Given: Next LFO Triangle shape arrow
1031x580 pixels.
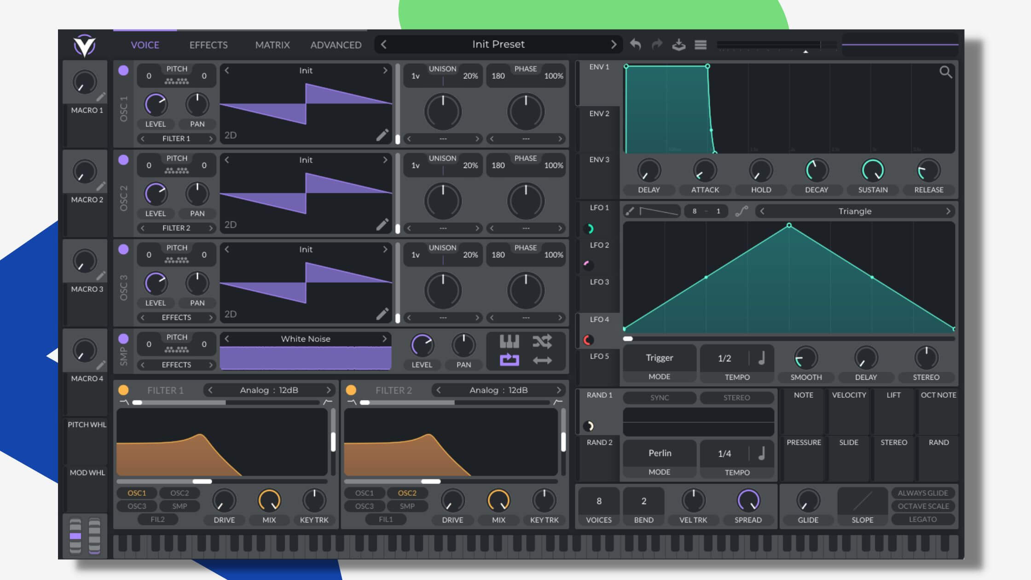Looking at the screenshot, I should [948, 211].
